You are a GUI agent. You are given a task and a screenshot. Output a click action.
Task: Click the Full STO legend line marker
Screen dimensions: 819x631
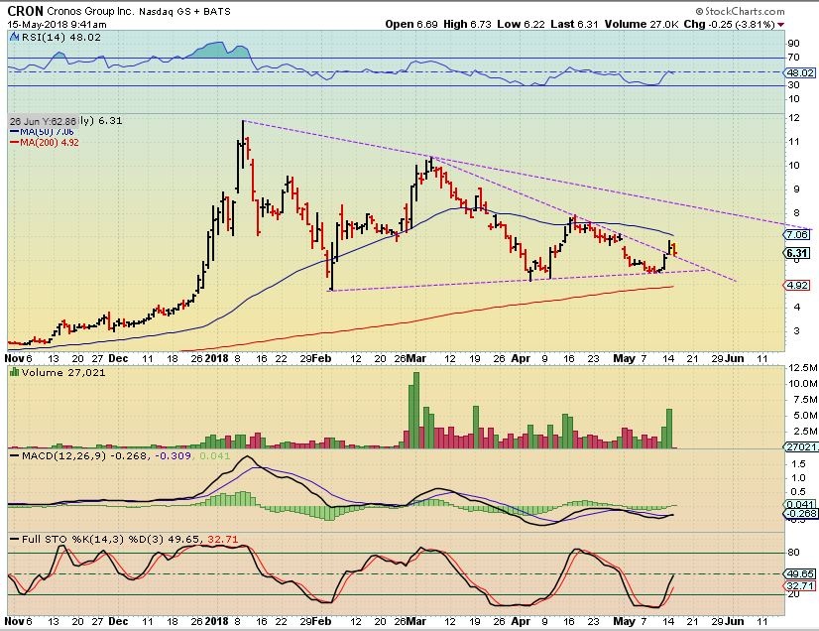point(13,538)
